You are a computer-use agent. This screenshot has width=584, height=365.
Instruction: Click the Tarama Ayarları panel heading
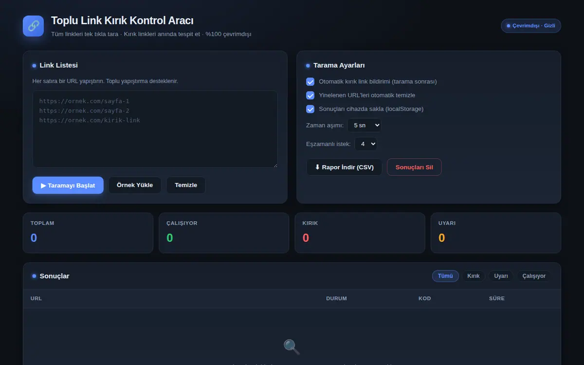(x=339, y=65)
